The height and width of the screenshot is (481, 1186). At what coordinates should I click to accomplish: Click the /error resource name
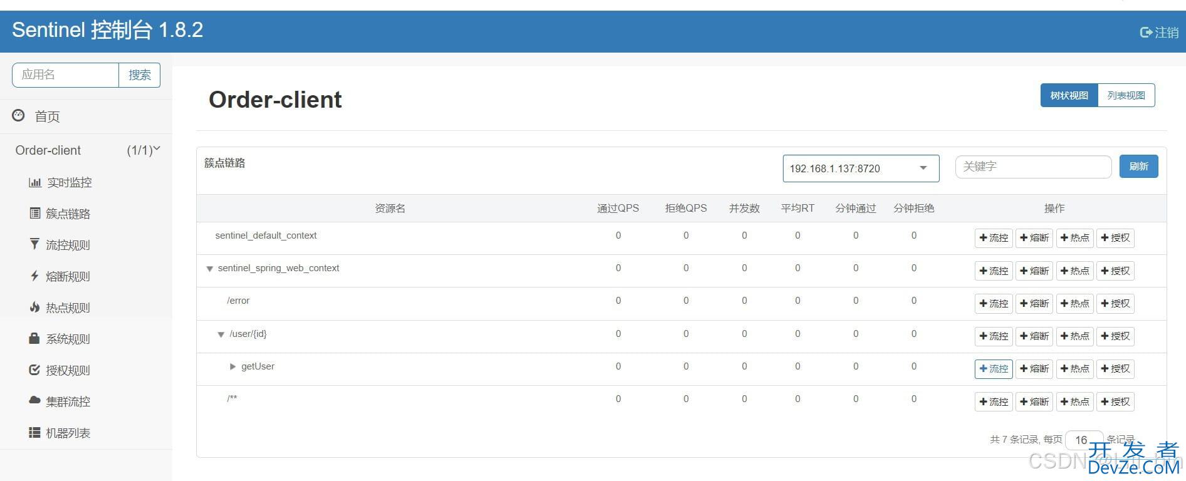[238, 301]
